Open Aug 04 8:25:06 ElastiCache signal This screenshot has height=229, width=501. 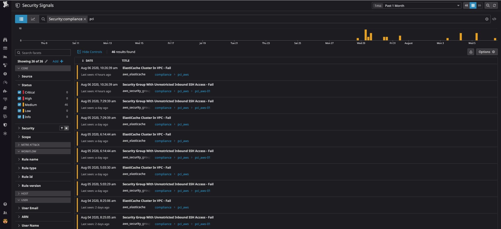pyautogui.click(x=286, y=205)
